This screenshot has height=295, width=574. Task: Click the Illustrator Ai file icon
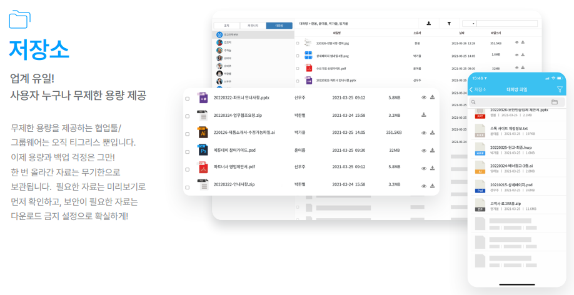point(203,132)
